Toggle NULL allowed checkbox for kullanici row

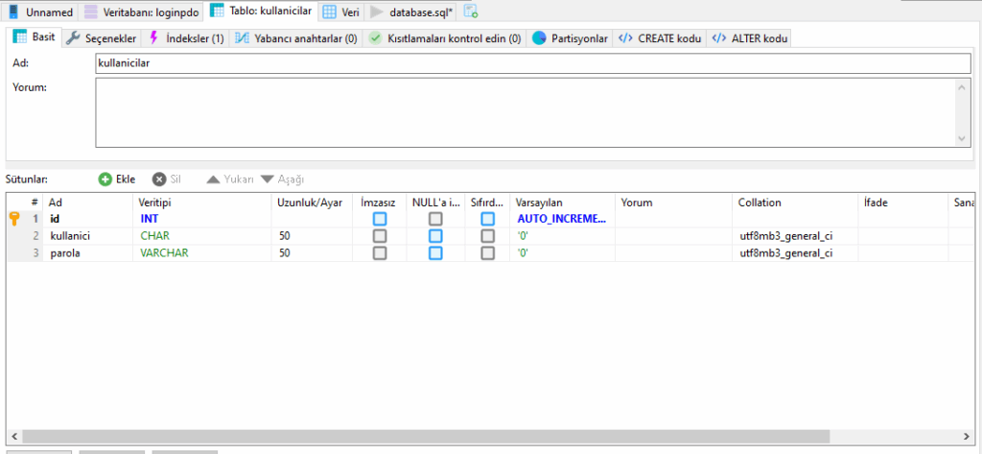point(435,236)
